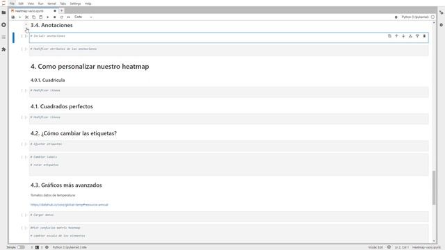
Task: Click the kernel status circle indicator
Action: [x=432, y=17]
